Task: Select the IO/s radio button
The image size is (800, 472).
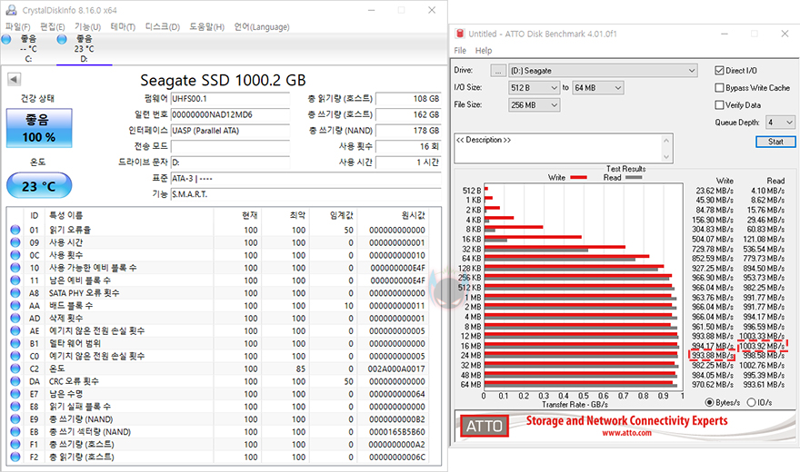Action: click(x=751, y=402)
